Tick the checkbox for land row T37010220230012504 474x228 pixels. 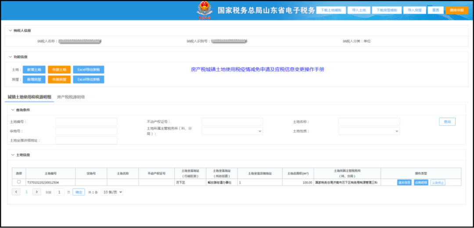point(19,182)
